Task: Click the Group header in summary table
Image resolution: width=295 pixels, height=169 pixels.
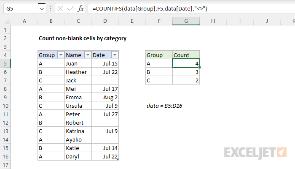Action: [159, 55]
